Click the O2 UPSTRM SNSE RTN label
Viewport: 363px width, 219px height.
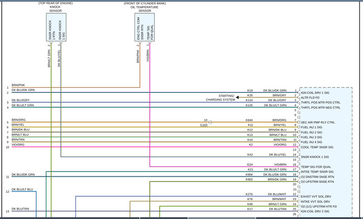317,182
